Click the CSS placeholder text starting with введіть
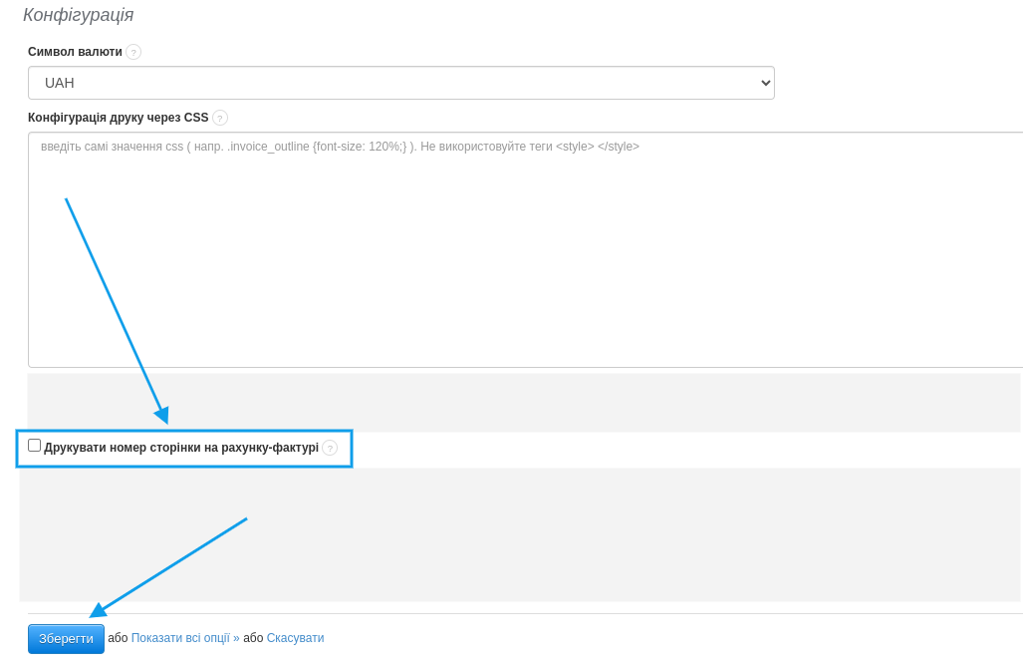Viewport: 1023px width, 667px height. [x=339, y=147]
